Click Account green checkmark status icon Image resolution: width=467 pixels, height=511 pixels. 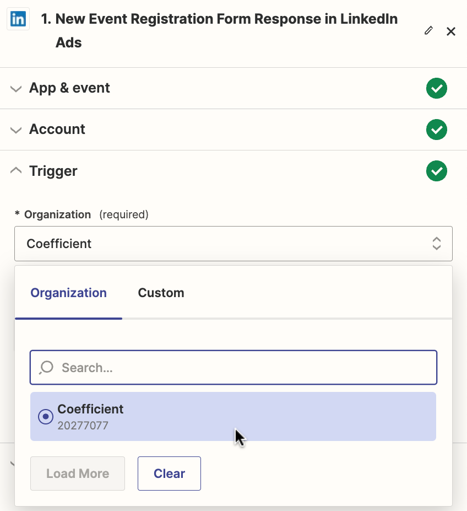tap(436, 130)
